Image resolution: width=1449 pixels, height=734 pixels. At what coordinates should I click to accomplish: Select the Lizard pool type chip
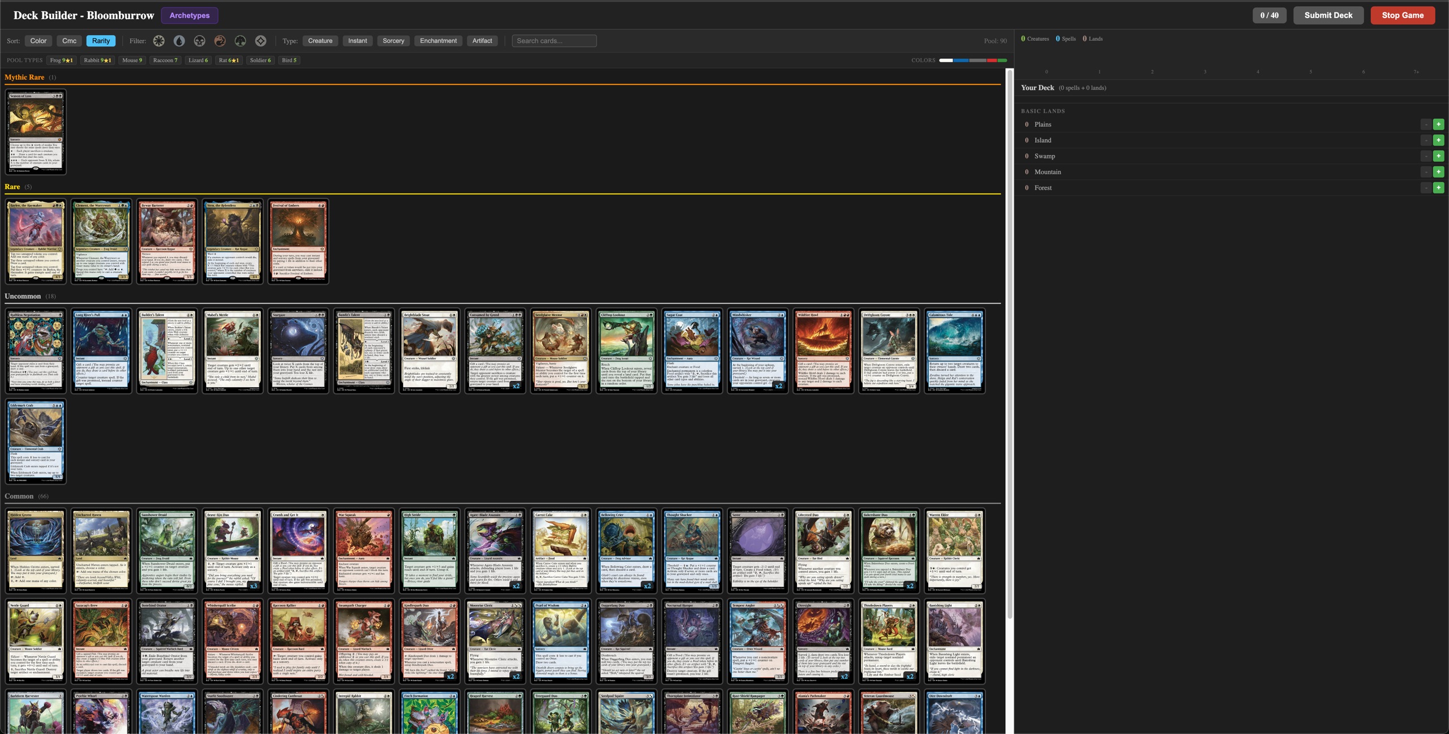tap(198, 60)
